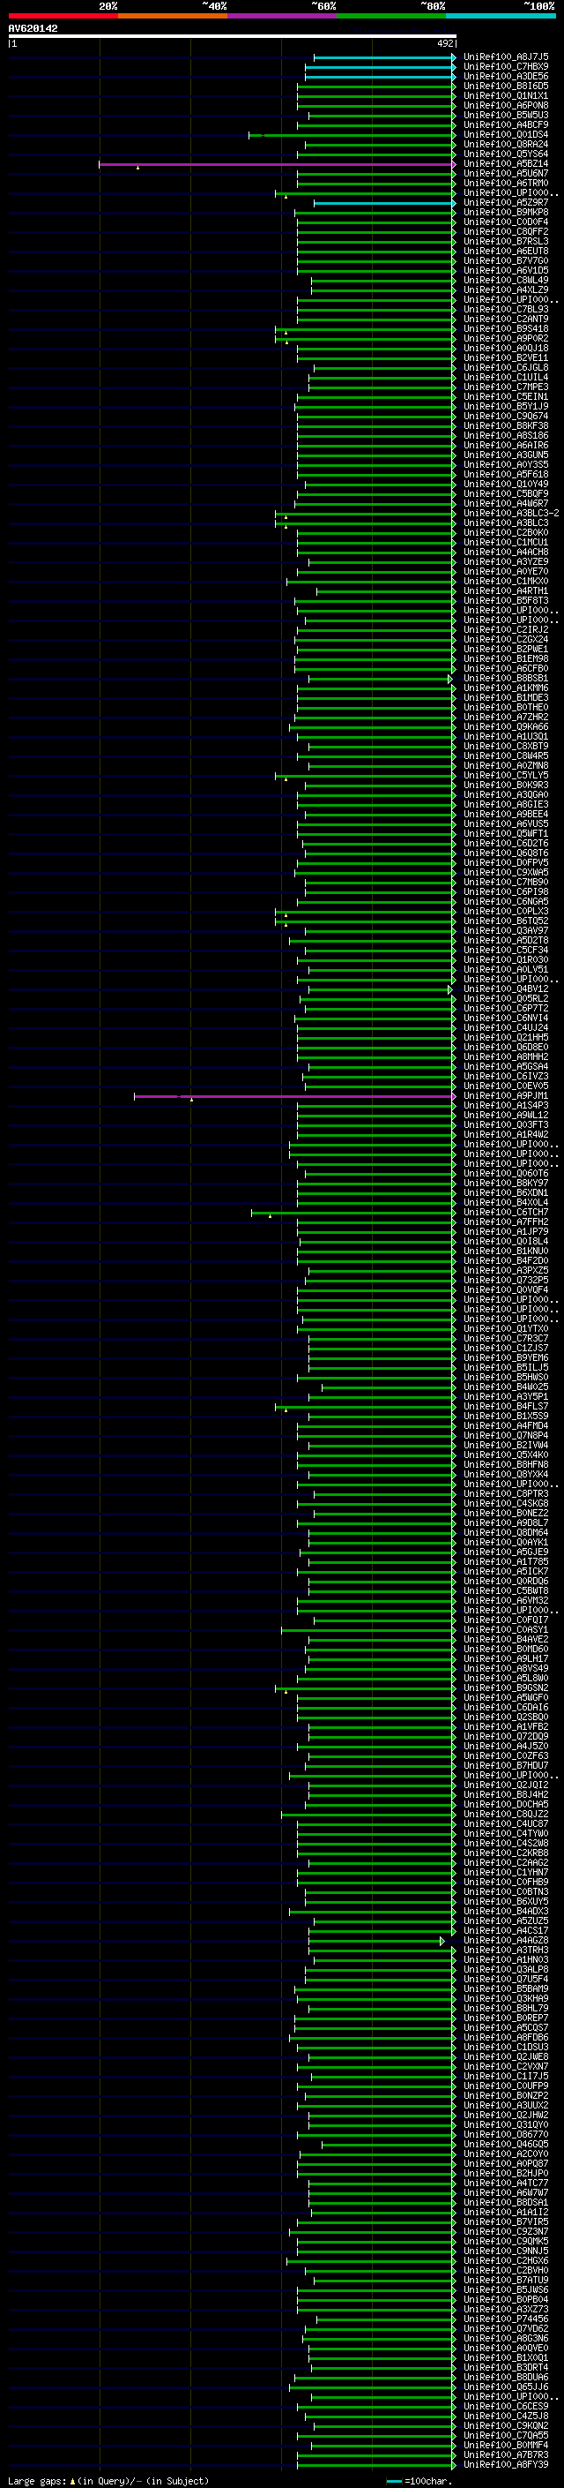Open hit UniRef100_A3DE56
This screenshot has width=564, height=2488.
(x=506, y=76)
